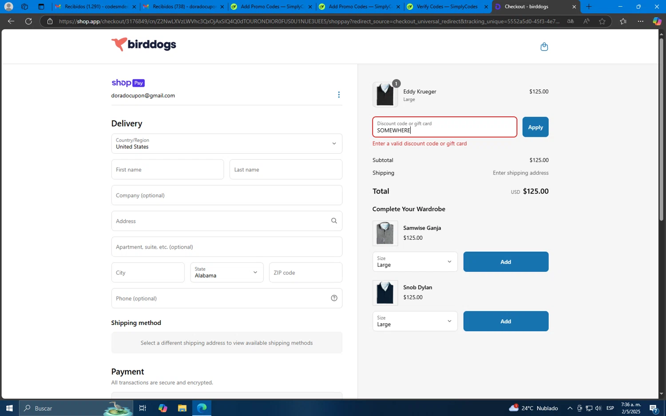The height and width of the screenshot is (416, 666).
Task: Click the discount code input field
Action: [444, 127]
